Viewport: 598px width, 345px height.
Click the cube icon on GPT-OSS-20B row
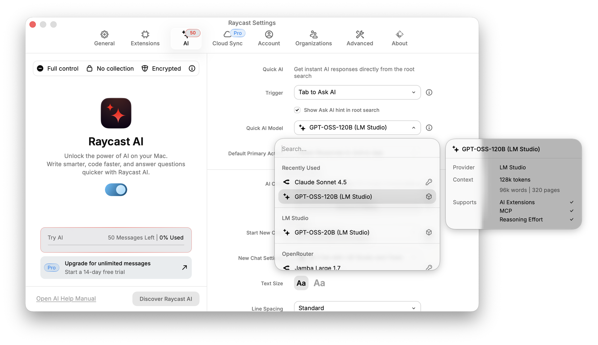point(429,232)
